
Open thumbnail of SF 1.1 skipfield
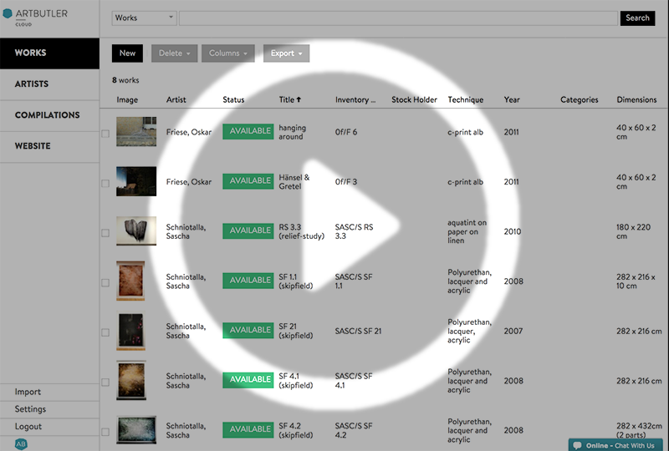[x=130, y=281]
